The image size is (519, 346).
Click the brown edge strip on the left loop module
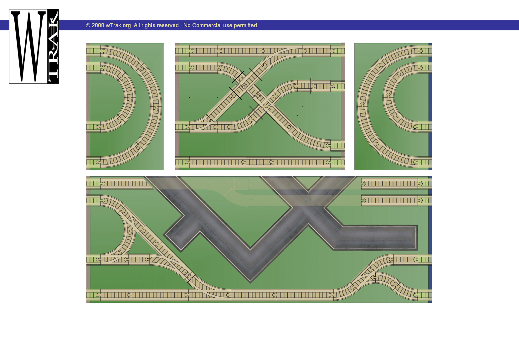pos(88,106)
